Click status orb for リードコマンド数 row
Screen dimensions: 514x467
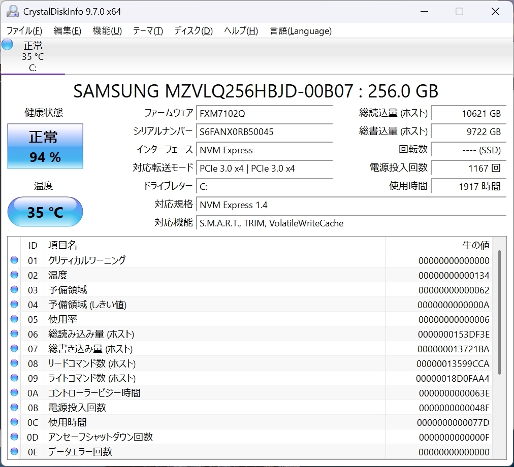(14, 363)
